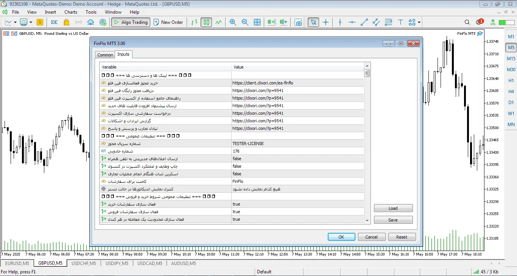This screenshot has width=517, height=276.
Task: Select the cursor arrow tool
Action: [313, 22]
